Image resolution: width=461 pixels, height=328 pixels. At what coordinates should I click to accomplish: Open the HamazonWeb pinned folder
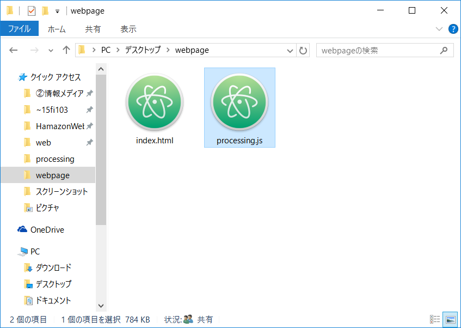click(x=60, y=126)
